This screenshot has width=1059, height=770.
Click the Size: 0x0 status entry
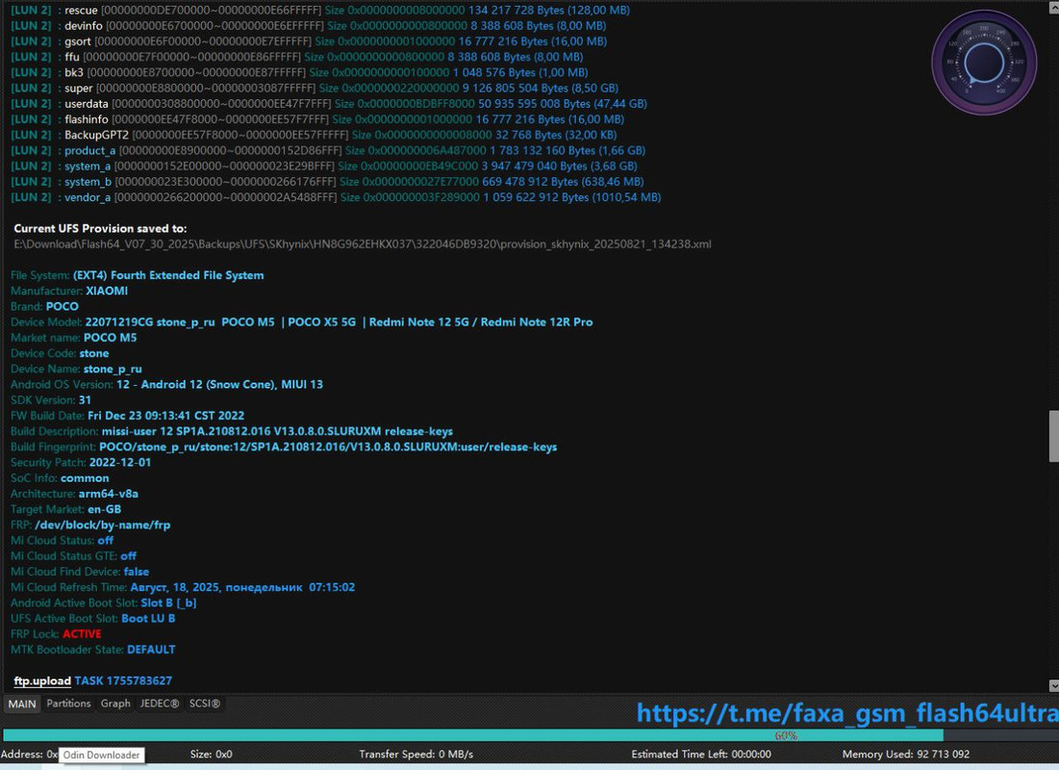click(x=212, y=754)
